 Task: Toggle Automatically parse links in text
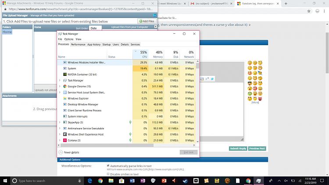(108, 166)
